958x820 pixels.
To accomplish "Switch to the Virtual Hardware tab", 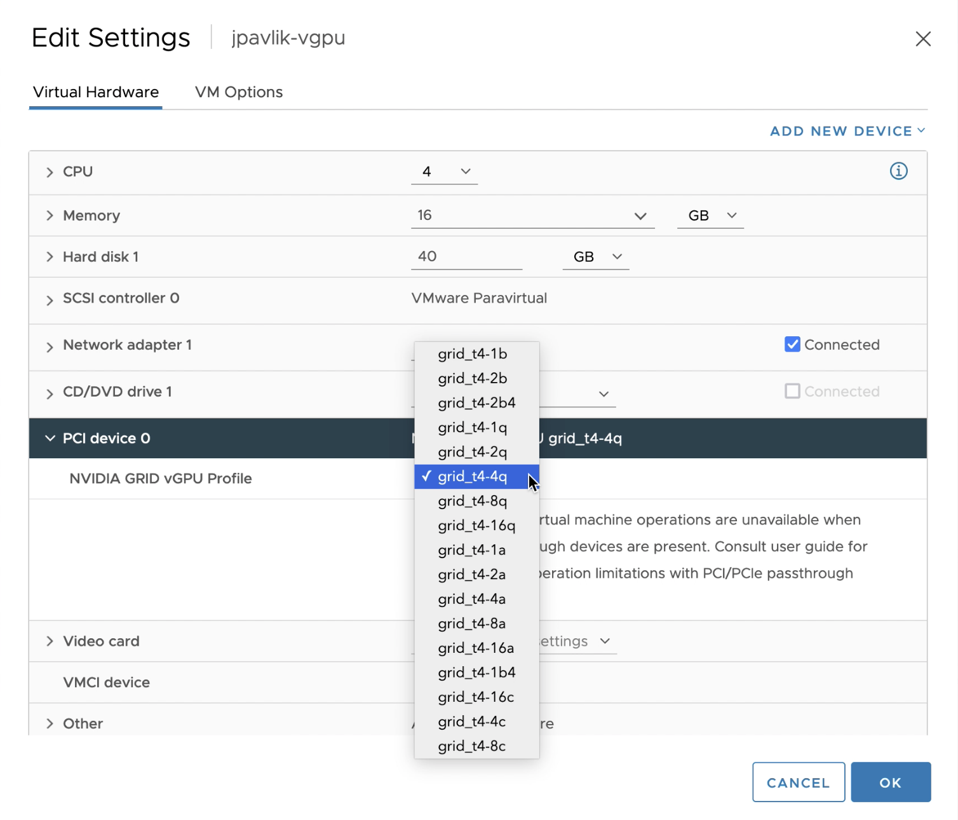I will 95,92.
